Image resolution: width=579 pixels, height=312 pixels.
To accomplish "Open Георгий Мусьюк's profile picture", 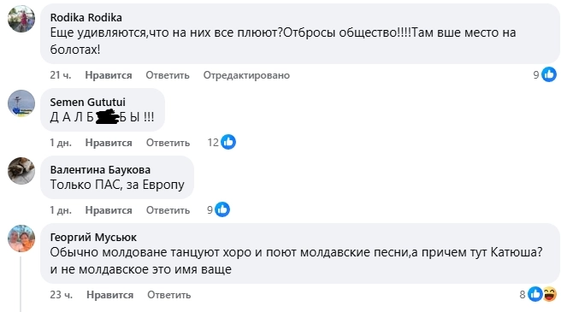I will (x=21, y=238).
